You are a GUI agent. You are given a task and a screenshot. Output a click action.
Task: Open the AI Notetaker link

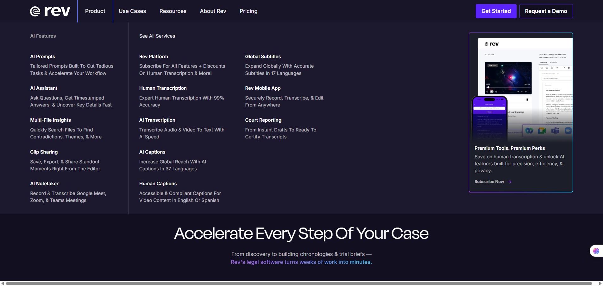click(44, 184)
